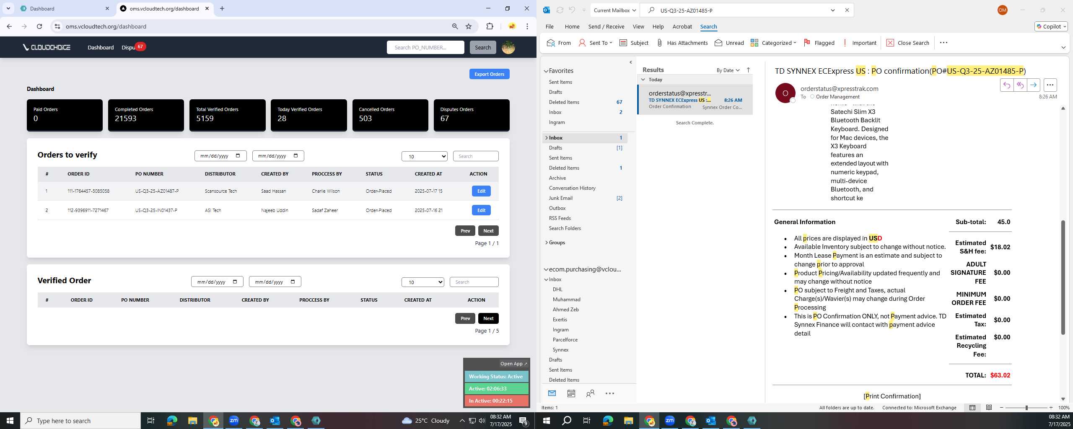This screenshot has height=429, width=1073.
Task: Open Task View on the left taskbar
Action: pyautogui.click(x=151, y=421)
